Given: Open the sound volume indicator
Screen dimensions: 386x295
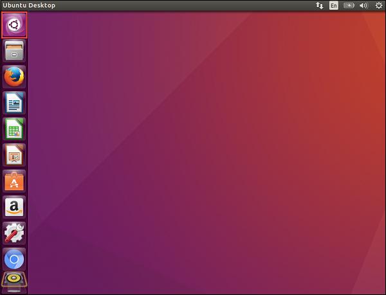Looking at the screenshot, I should pyautogui.click(x=363, y=5).
